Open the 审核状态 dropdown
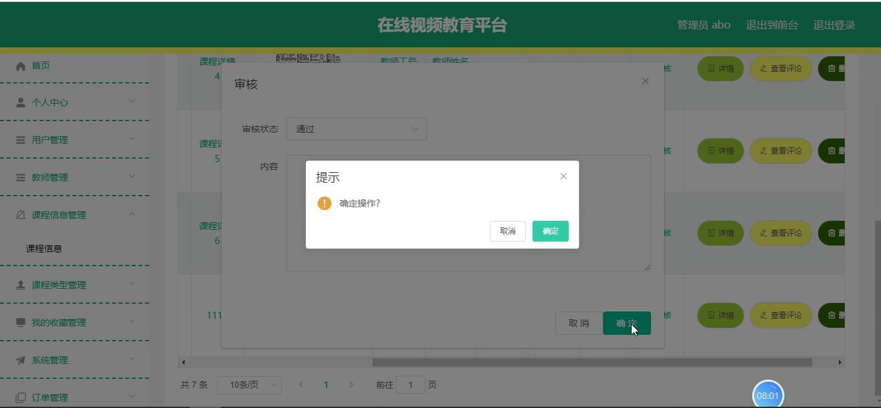The image size is (881, 408). tap(356, 129)
